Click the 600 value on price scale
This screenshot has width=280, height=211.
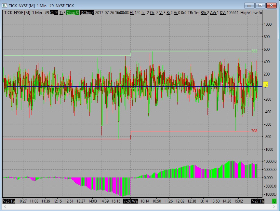tap(267, 49)
